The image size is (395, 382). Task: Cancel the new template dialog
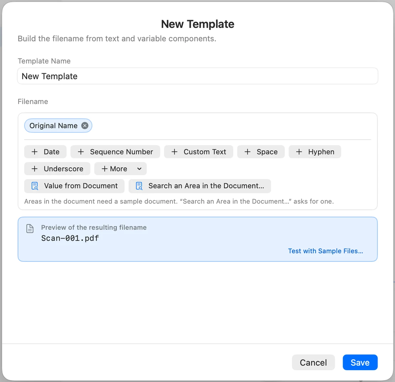(313, 362)
